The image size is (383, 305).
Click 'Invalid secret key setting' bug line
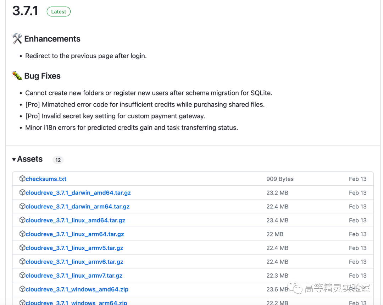pos(115,116)
